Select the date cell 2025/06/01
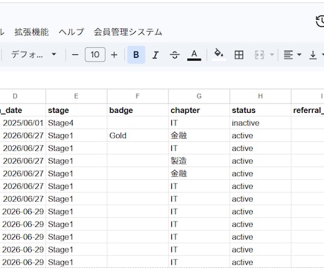 pyautogui.click(x=23, y=123)
